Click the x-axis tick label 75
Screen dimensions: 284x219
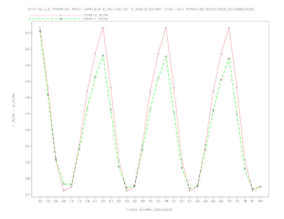coord(237,201)
